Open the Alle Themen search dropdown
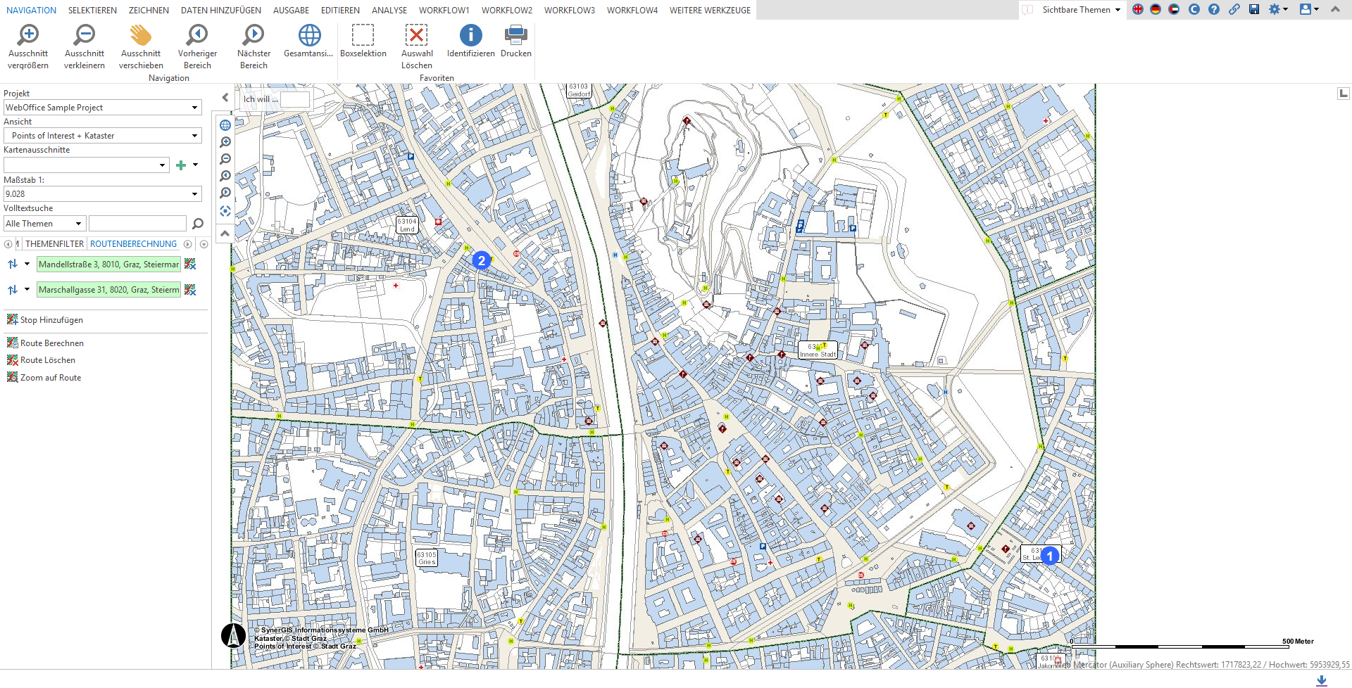1352x688 pixels. (x=77, y=223)
